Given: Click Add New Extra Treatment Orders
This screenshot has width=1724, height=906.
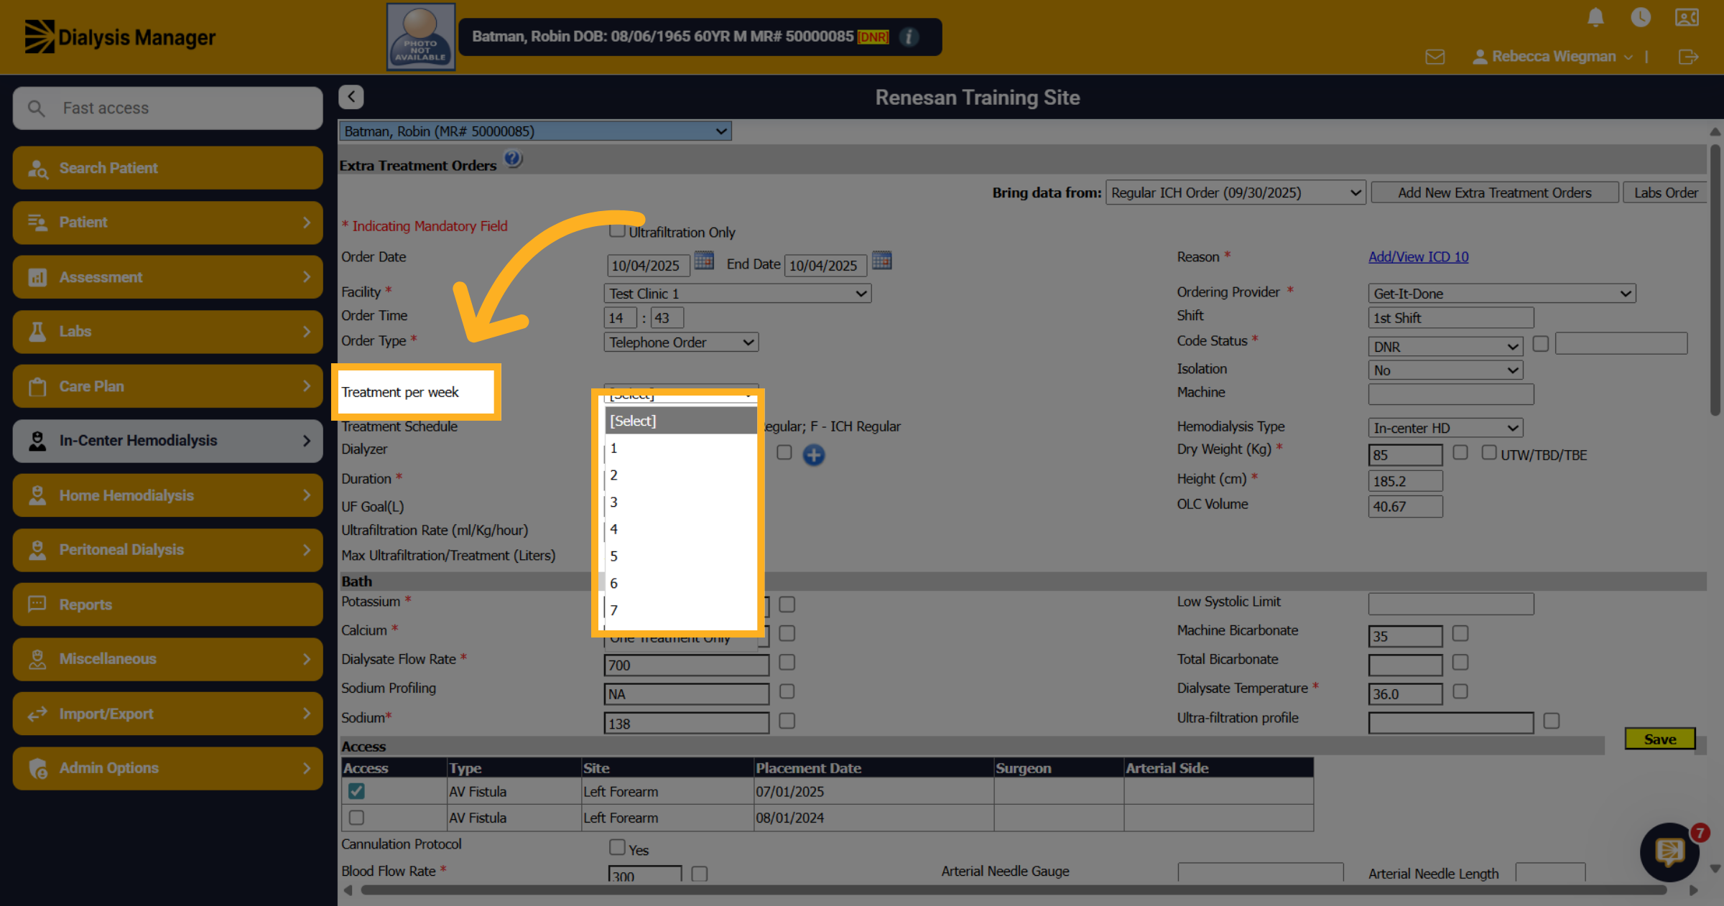Looking at the screenshot, I should tap(1494, 192).
